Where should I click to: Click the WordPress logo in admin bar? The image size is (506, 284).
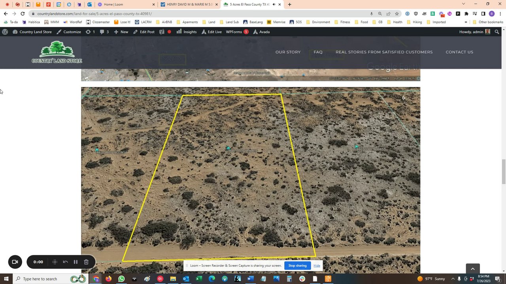tap(5, 32)
